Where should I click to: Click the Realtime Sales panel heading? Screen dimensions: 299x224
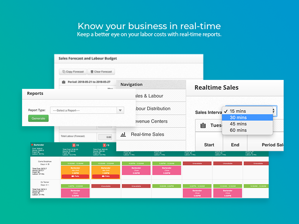[x=216, y=87]
